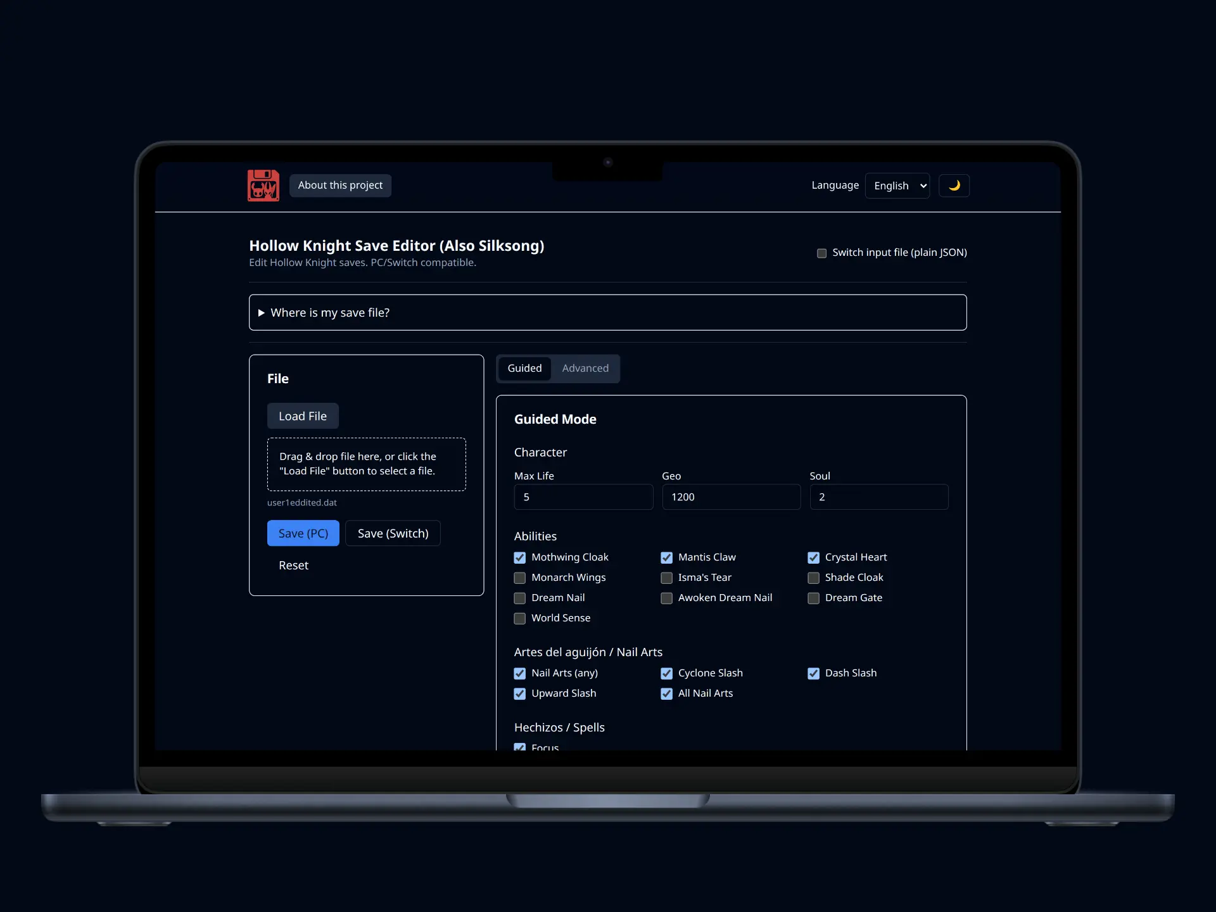The image size is (1216, 912).
Task: Open the Language dropdown showing English
Action: [897, 186]
